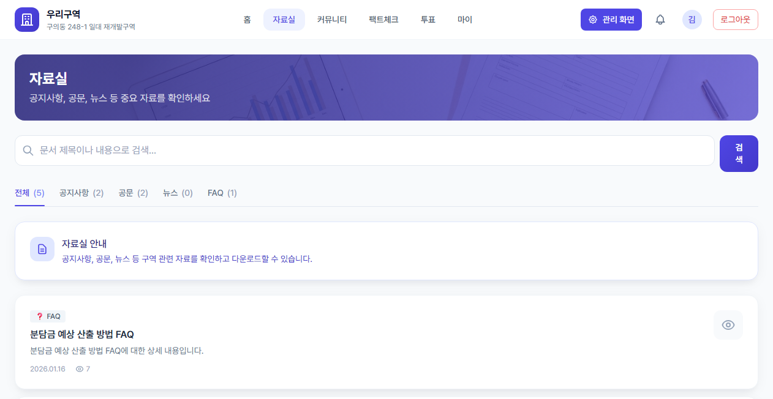
Task: Click the 우리구역 building logo icon
Action: pos(27,20)
